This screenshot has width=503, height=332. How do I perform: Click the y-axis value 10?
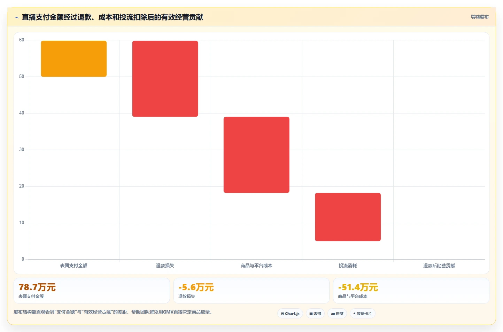point(22,223)
